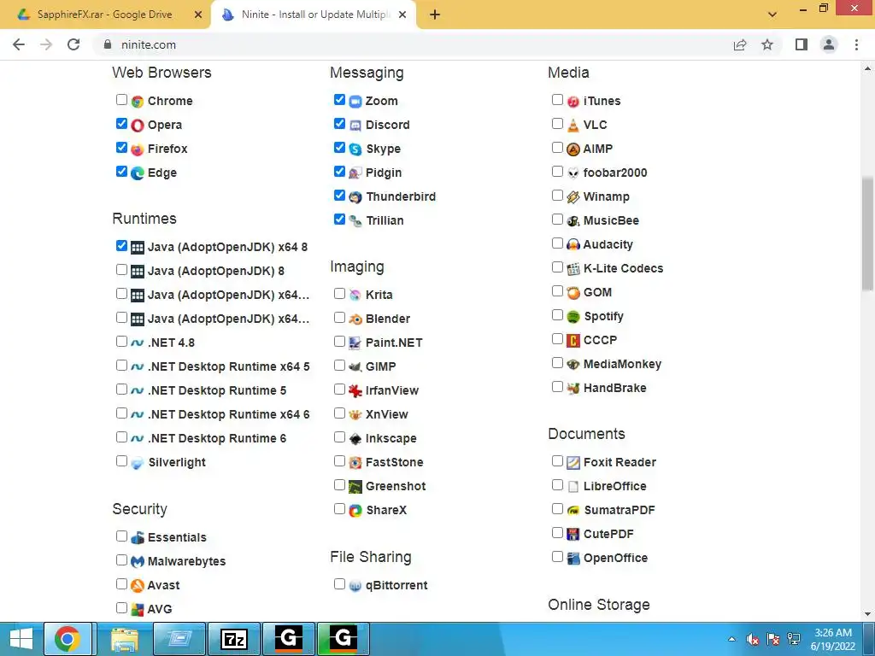Uncheck the Opera checkbox
This screenshot has width=875, height=656.
pyautogui.click(x=121, y=124)
